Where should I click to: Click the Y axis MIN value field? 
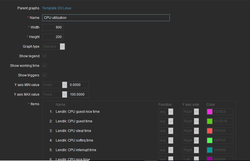pos(79,85)
